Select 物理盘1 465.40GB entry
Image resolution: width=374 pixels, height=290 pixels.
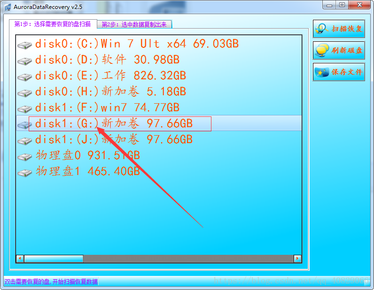(x=88, y=171)
